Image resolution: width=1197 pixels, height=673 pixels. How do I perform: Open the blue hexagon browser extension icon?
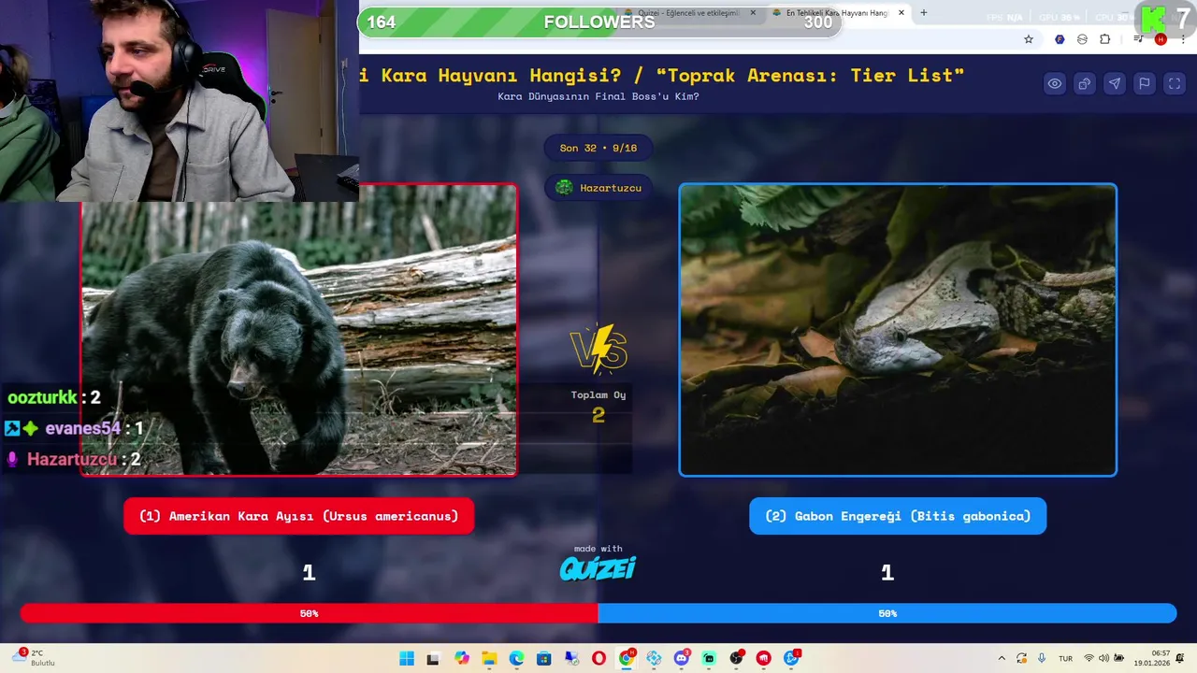1060,39
